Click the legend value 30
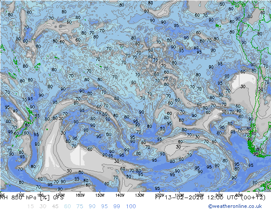The height and width of the screenshot is (210, 271). click(x=43, y=206)
